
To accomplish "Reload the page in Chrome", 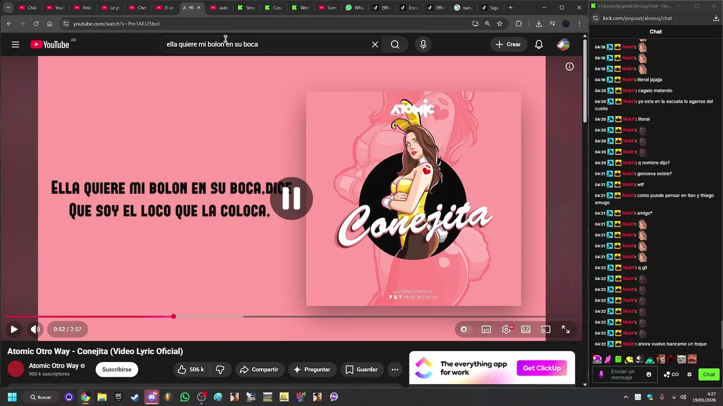I will [x=36, y=24].
